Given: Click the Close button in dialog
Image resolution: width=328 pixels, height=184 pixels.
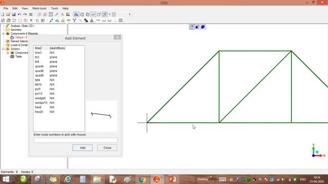Looking at the screenshot, I should tap(107, 148).
